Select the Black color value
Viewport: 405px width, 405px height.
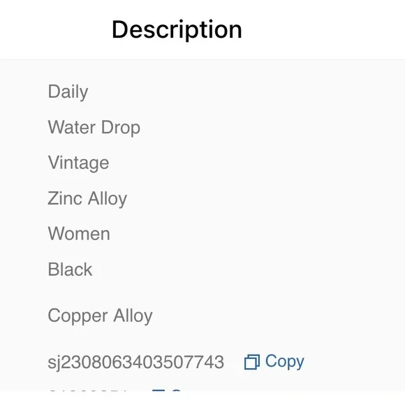click(70, 270)
